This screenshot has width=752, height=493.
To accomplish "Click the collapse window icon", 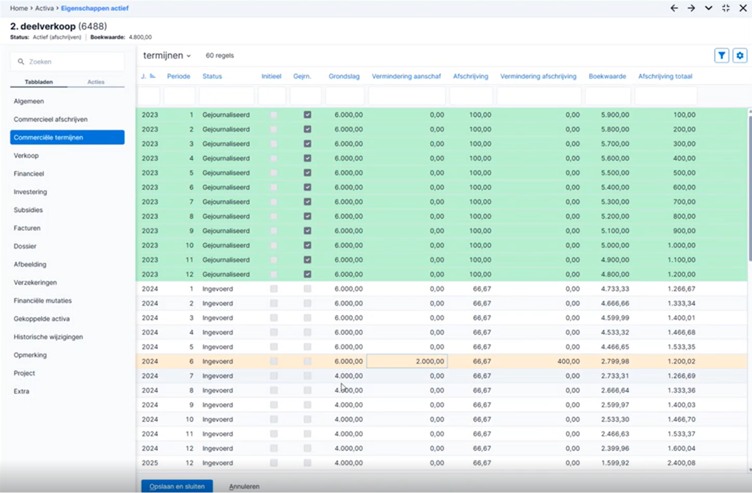I will [726, 8].
